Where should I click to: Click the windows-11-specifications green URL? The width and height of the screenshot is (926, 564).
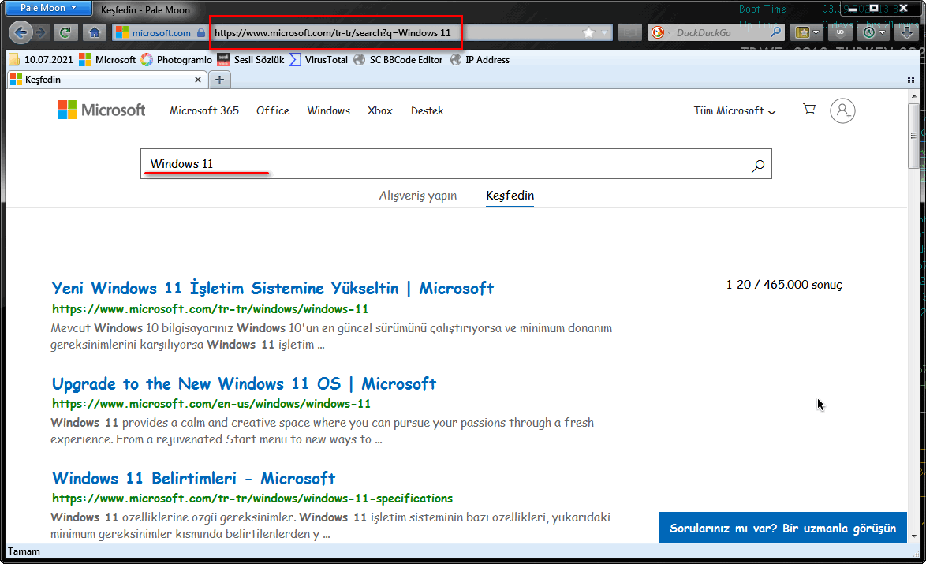click(x=252, y=498)
